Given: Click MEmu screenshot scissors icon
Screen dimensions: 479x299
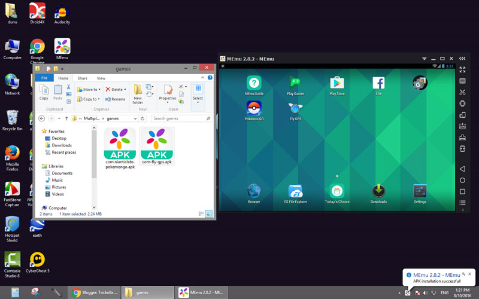Looking at the screenshot, I should 462,92.
